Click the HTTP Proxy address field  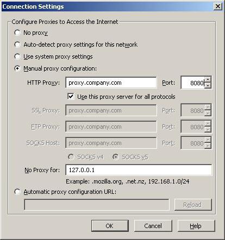tap(111, 83)
